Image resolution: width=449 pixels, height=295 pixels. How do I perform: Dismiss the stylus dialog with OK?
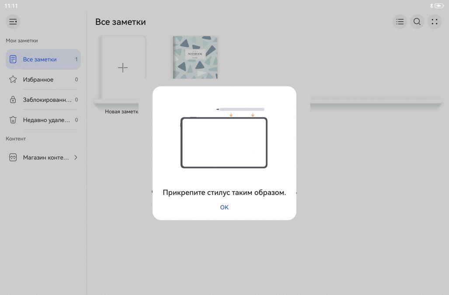point(224,207)
